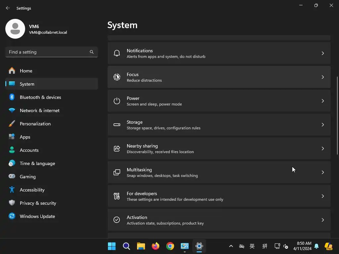Click the Accounts person icon
This screenshot has height=254, width=339.
point(12,150)
